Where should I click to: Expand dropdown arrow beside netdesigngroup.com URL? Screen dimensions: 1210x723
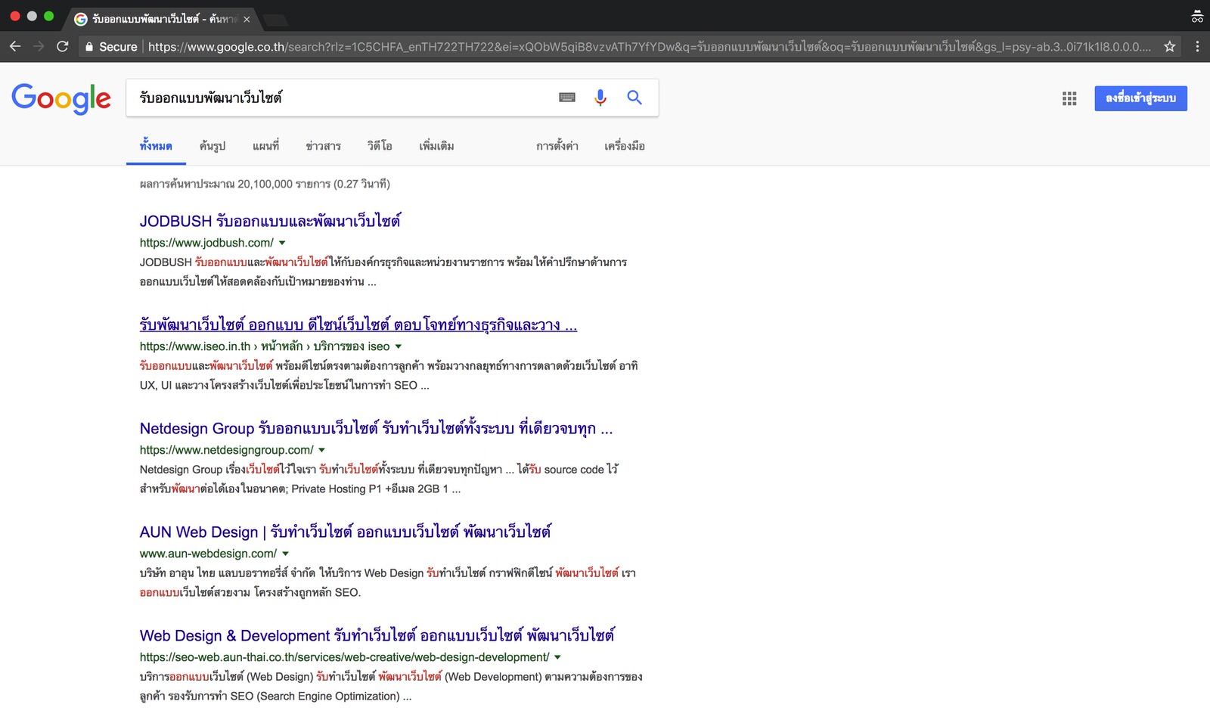pyautogui.click(x=321, y=450)
